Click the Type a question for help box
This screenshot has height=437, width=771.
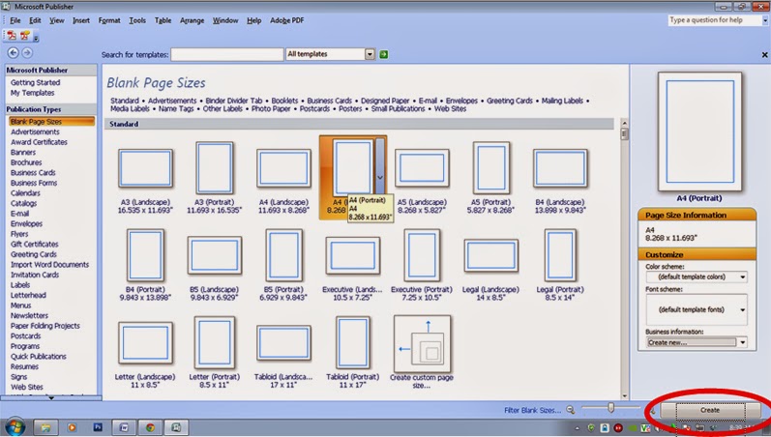tap(715, 20)
